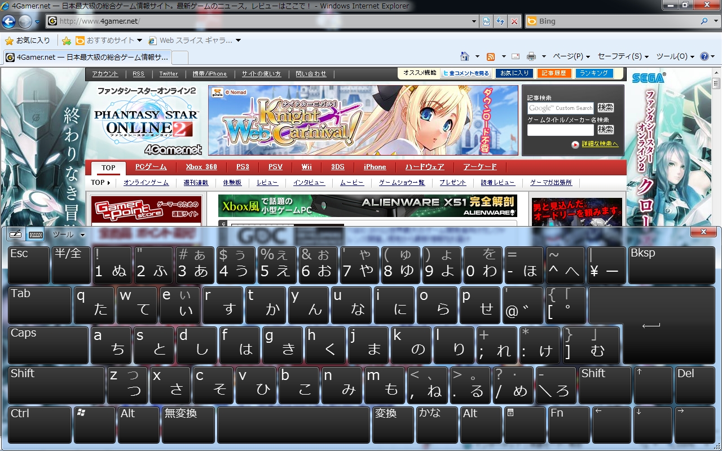Toggle the 半/全 input mode key

click(x=71, y=265)
